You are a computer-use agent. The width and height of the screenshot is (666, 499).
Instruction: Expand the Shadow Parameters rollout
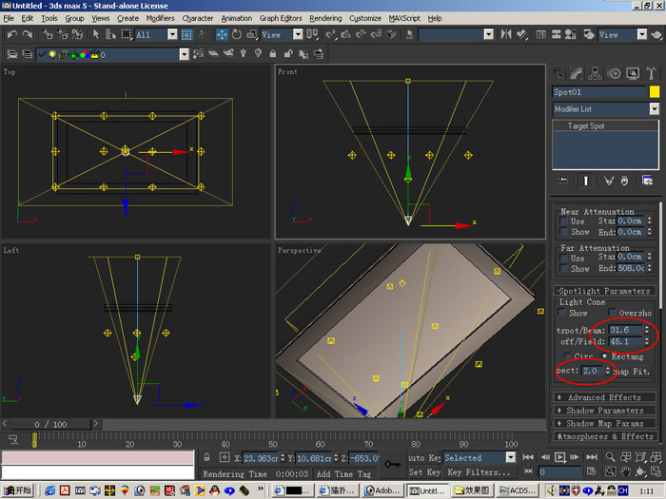(603, 411)
